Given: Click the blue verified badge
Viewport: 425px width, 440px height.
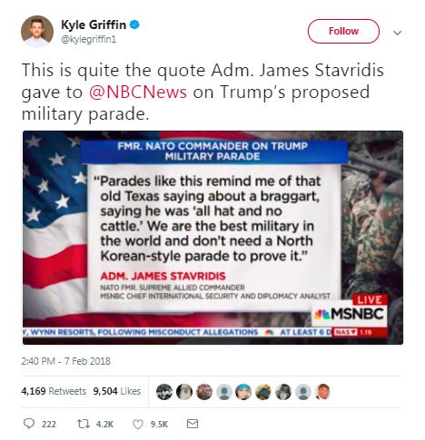Looking at the screenshot, I should [x=134, y=24].
